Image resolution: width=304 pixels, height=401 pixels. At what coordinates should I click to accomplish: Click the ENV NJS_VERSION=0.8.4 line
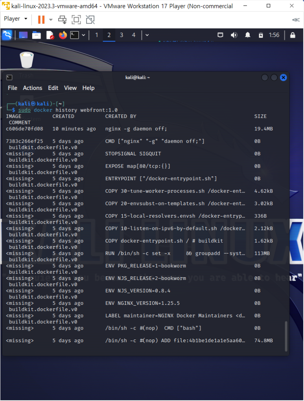point(138,291)
